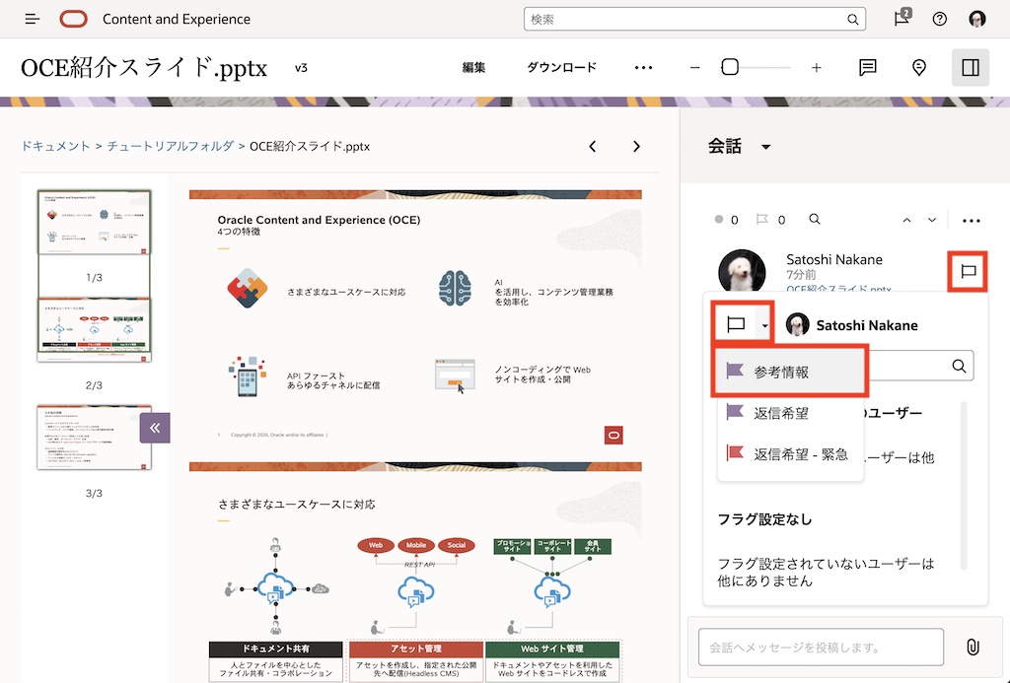Open the more options menu in conversation panel
Viewport: 1010px width, 683px height.
pyautogui.click(x=973, y=219)
